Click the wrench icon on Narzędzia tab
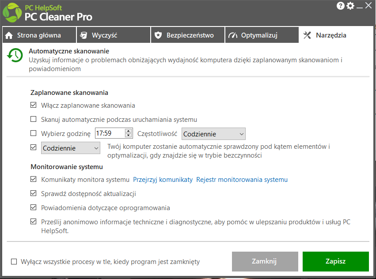 [x=307, y=35]
